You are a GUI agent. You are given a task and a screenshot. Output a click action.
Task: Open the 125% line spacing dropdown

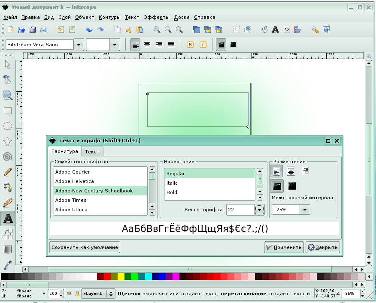(305, 210)
